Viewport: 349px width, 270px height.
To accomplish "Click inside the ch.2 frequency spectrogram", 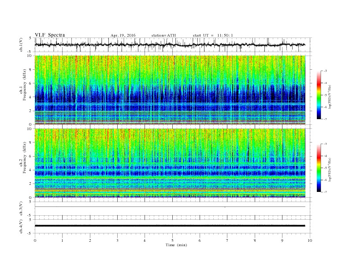I will tap(170, 163).
